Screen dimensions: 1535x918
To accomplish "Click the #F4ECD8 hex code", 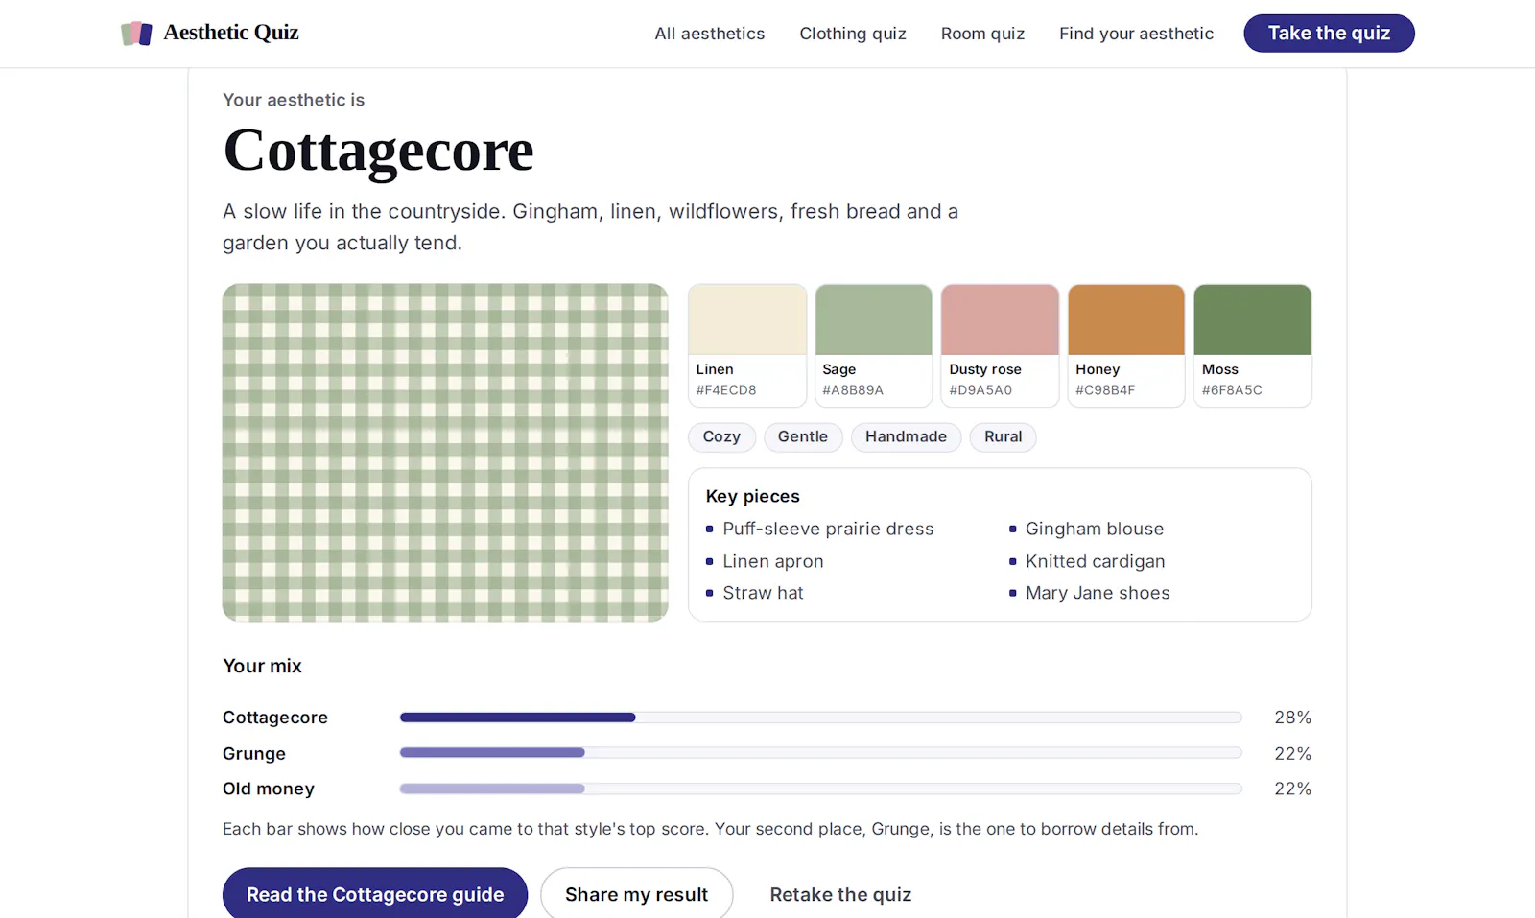I will pos(726,390).
